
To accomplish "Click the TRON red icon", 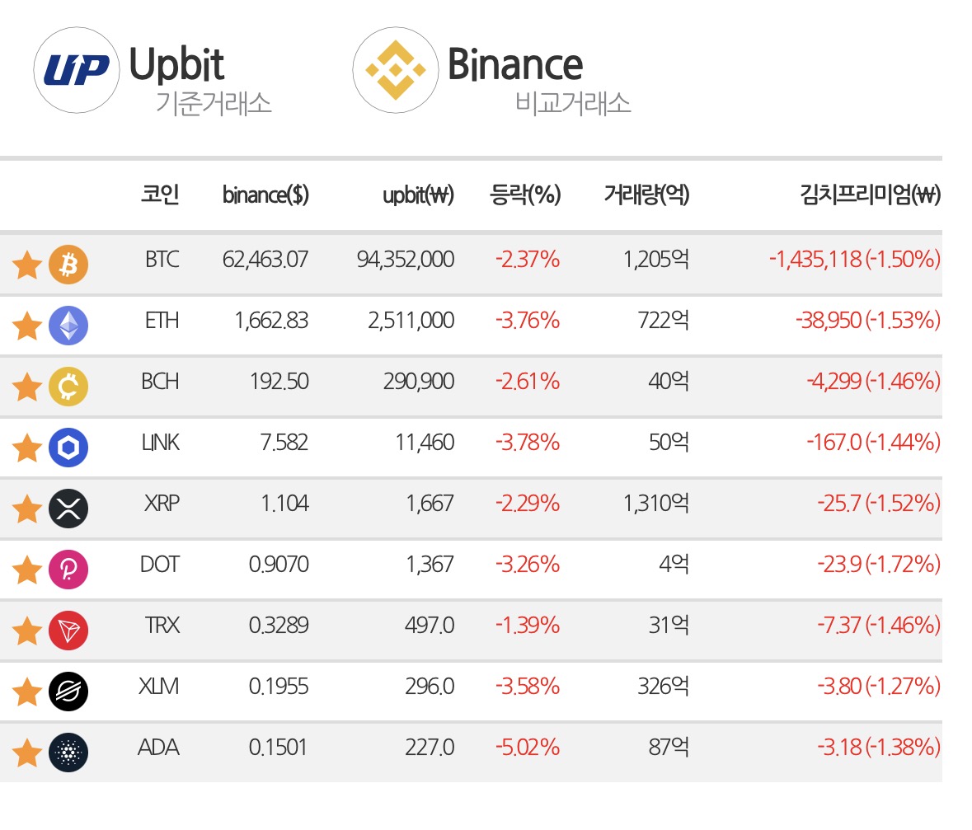I will coord(68,631).
